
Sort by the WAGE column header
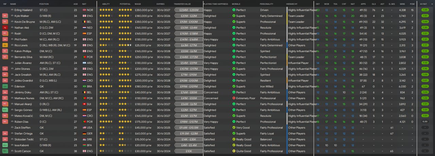pos(138,4)
